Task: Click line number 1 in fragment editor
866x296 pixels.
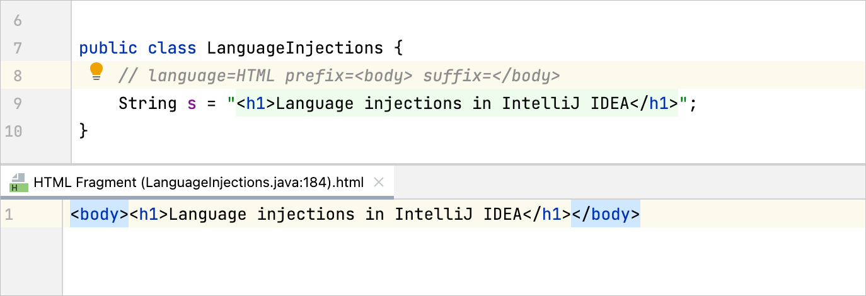Action: (x=8, y=215)
